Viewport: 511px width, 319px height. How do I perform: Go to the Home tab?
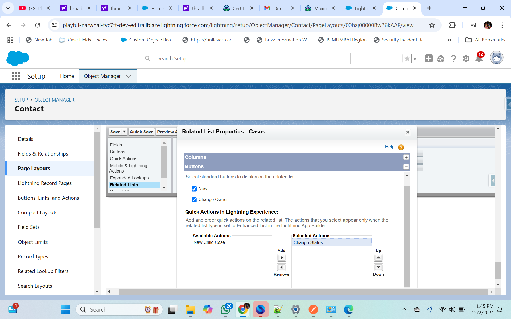67,76
